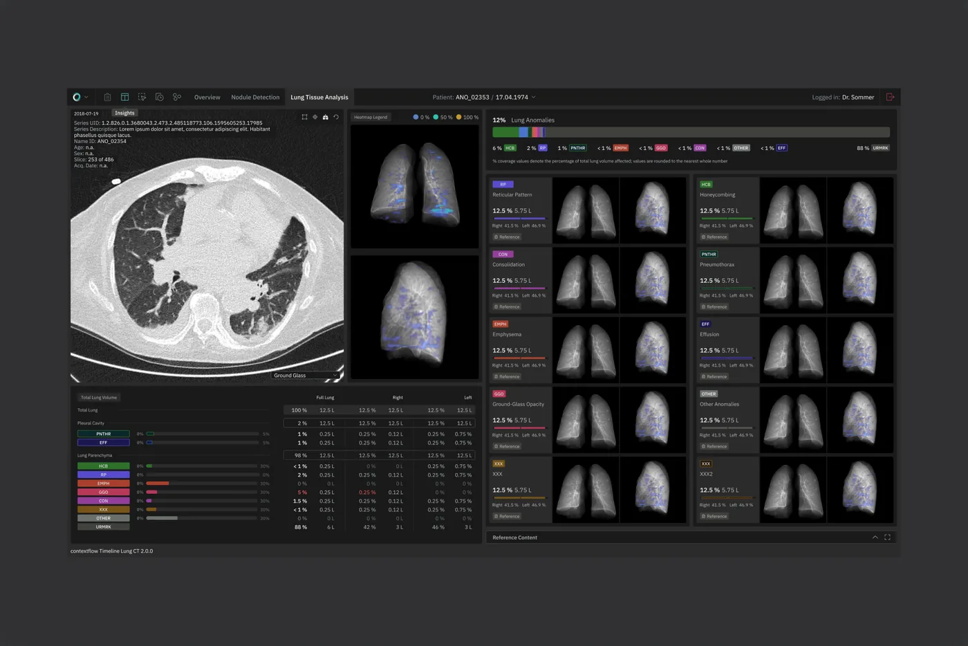Reset the CT viewer with the undo icon

pyautogui.click(x=336, y=117)
